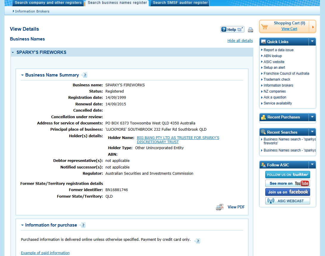Click the ASIC Webcast button
Screen dimensions: 325x256
(288, 201)
